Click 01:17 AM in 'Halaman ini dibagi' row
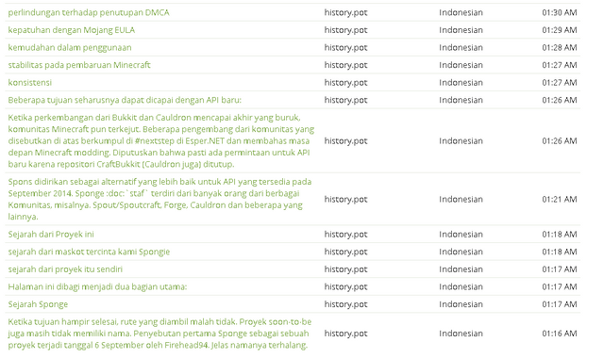Screen dimensions: 604x358 [560, 286]
